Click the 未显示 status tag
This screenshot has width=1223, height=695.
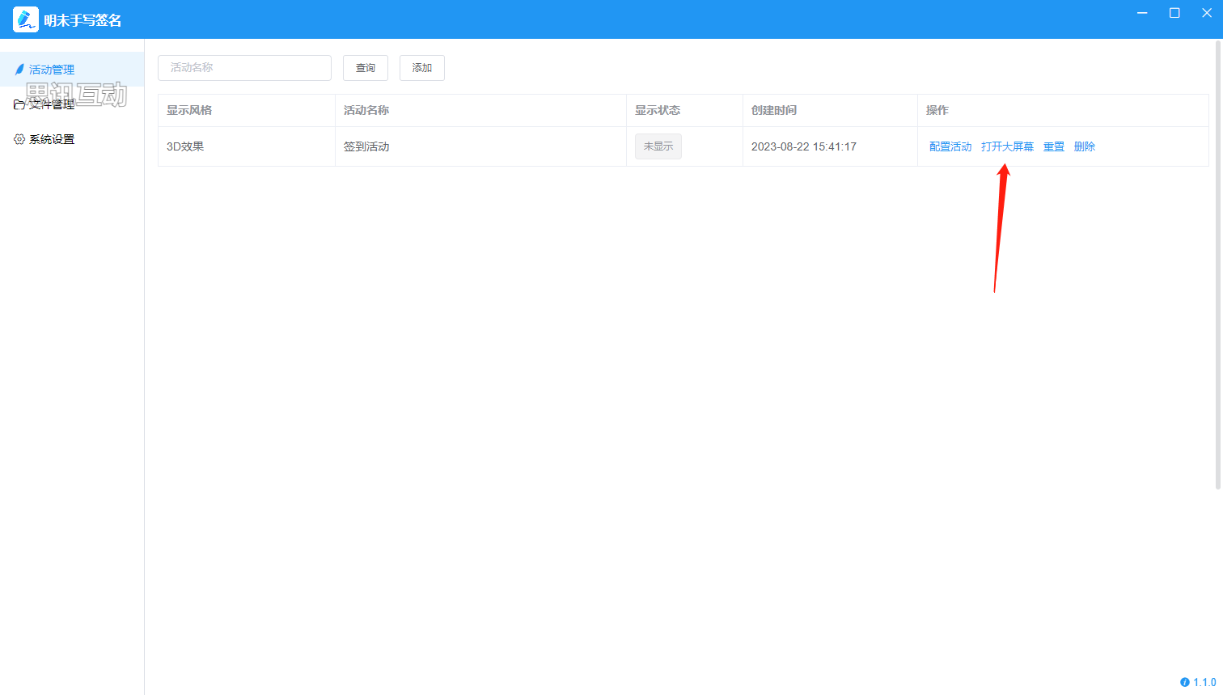658,146
